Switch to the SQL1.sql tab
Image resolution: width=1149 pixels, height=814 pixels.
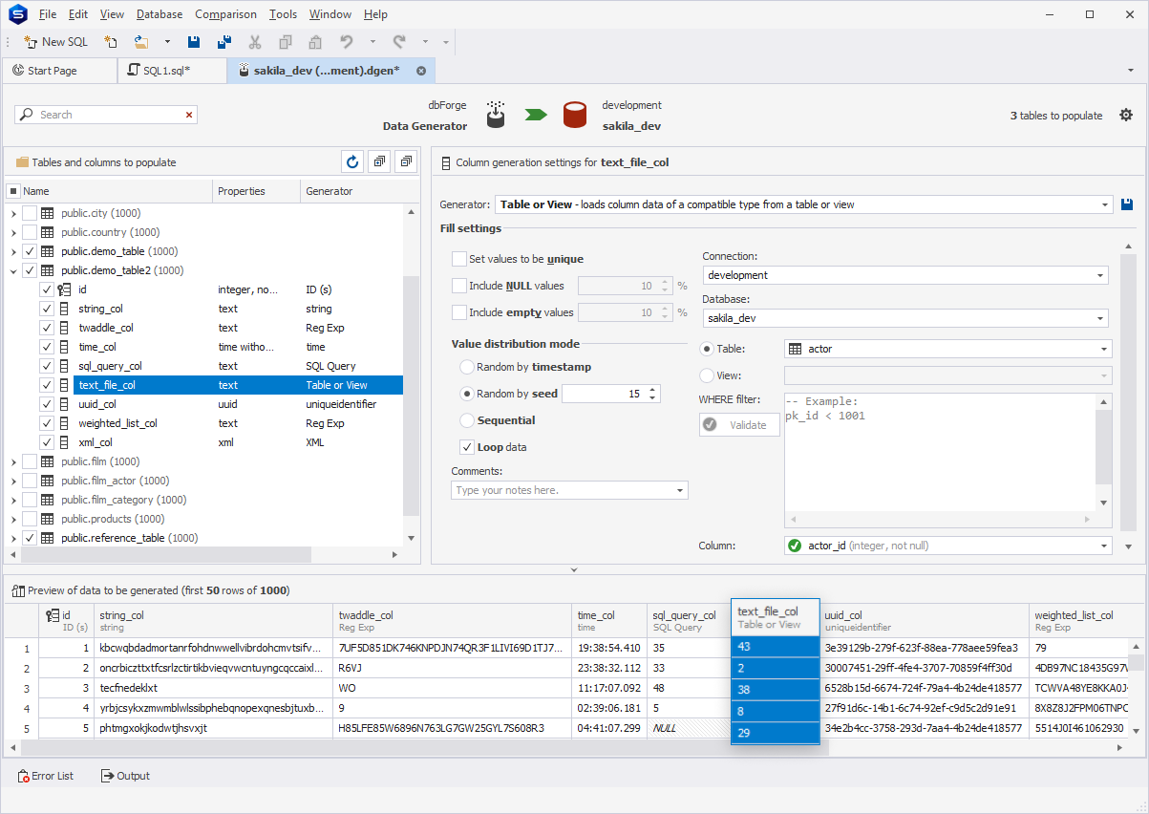[x=167, y=71]
